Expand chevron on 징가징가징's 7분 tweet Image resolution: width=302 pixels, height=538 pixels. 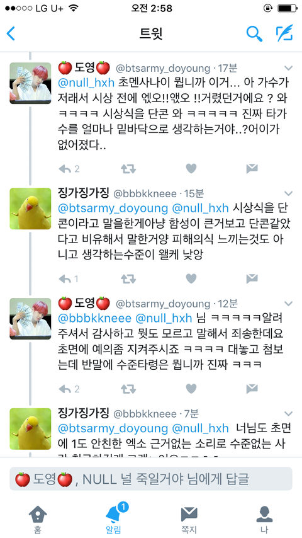[x=289, y=413]
